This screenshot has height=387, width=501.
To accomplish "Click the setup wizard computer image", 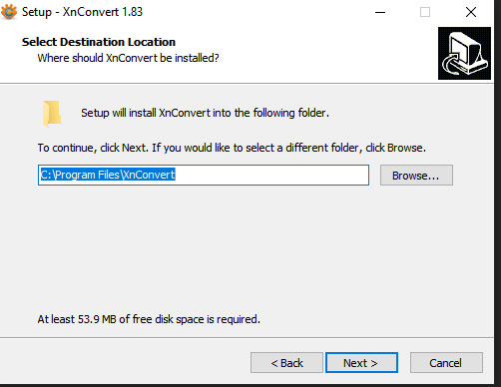I will point(464,54).
